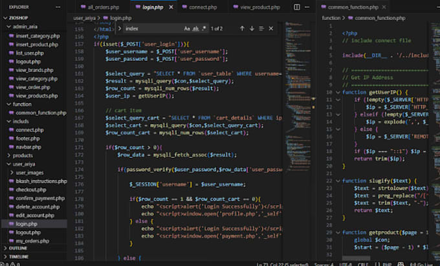The image size is (440, 266).
Task: Click the PHP icon beside view_category.php
Action: click(11, 78)
